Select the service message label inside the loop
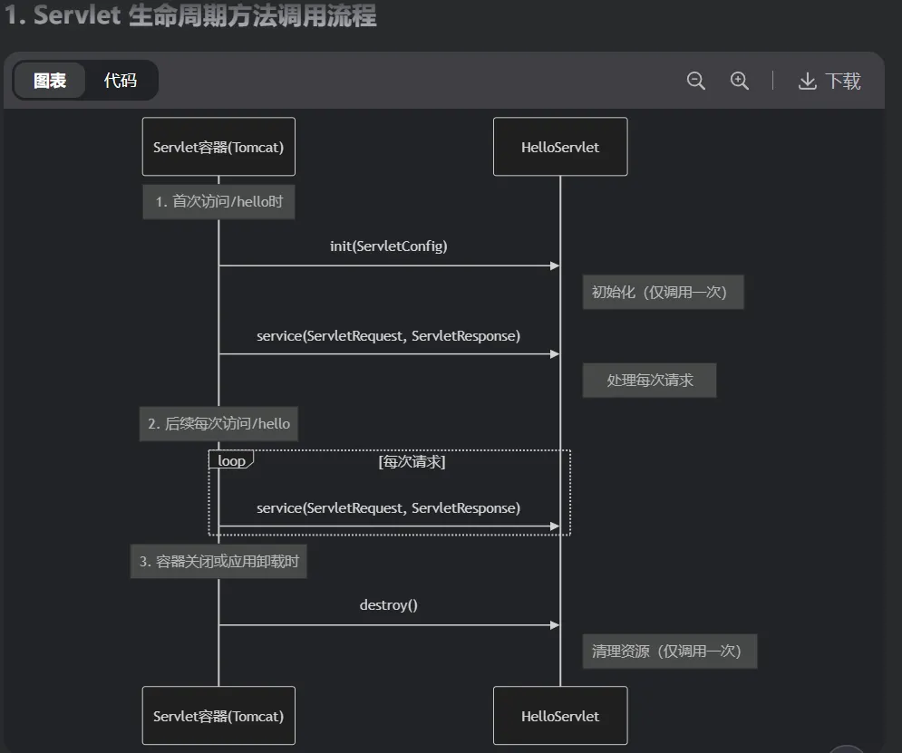This screenshot has width=902, height=753. click(x=388, y=508)
